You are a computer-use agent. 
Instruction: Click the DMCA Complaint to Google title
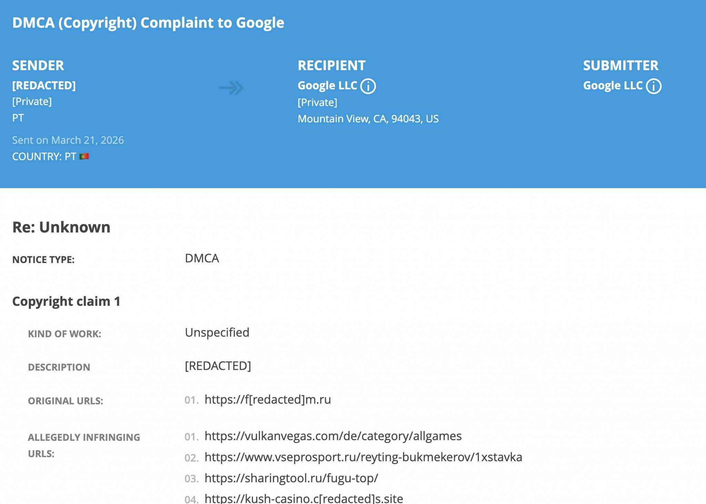tap(148, 23)
